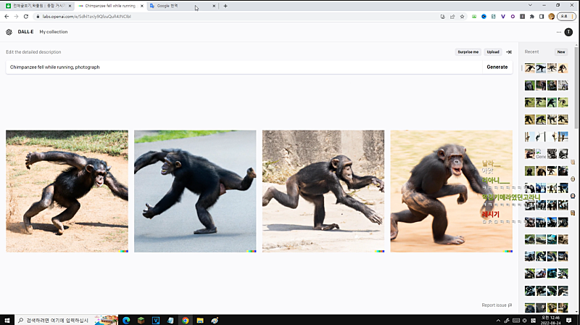Open the taskbar clock and date
580x325 pixels.
(x=551, y=320)
